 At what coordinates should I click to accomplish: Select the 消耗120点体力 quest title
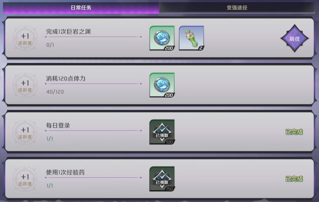point(66,79)
